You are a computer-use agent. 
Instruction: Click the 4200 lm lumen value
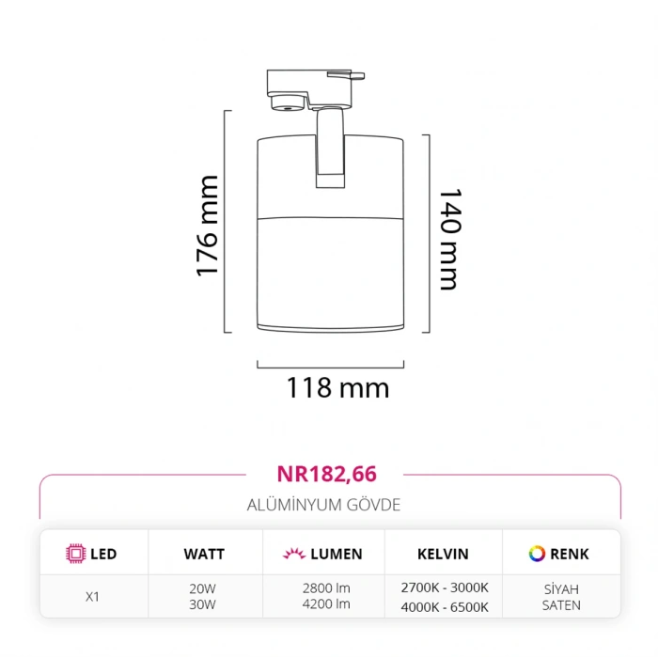click(x=326, y=604)
